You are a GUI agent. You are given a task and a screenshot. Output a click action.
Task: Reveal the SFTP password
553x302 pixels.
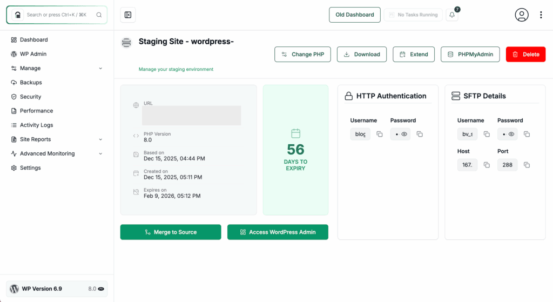tap(511, 134)
